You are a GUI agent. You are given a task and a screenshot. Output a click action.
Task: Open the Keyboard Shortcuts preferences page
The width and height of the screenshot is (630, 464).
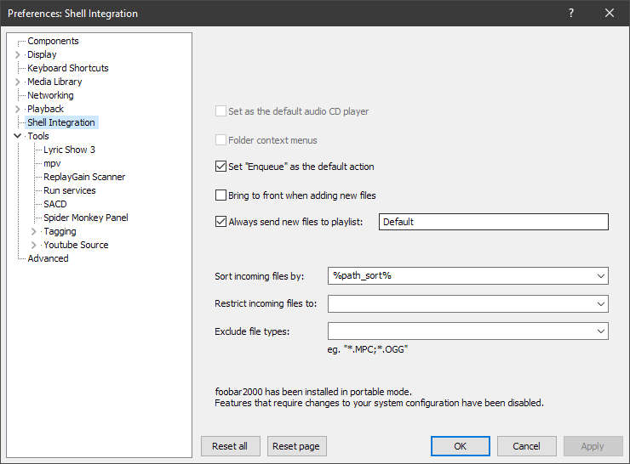(x=68, y=68)
